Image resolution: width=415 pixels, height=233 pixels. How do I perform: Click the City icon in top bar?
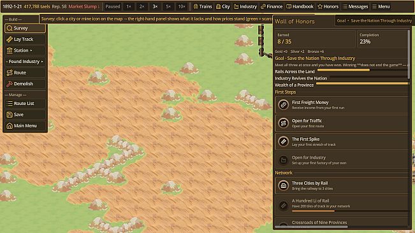(219, 6)
